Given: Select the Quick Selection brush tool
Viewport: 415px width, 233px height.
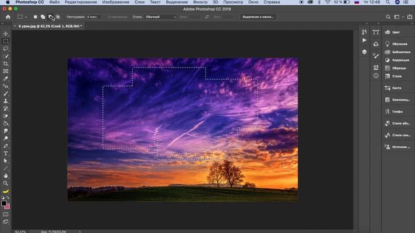Looking at the screenshot, I should tap(6, 56).
